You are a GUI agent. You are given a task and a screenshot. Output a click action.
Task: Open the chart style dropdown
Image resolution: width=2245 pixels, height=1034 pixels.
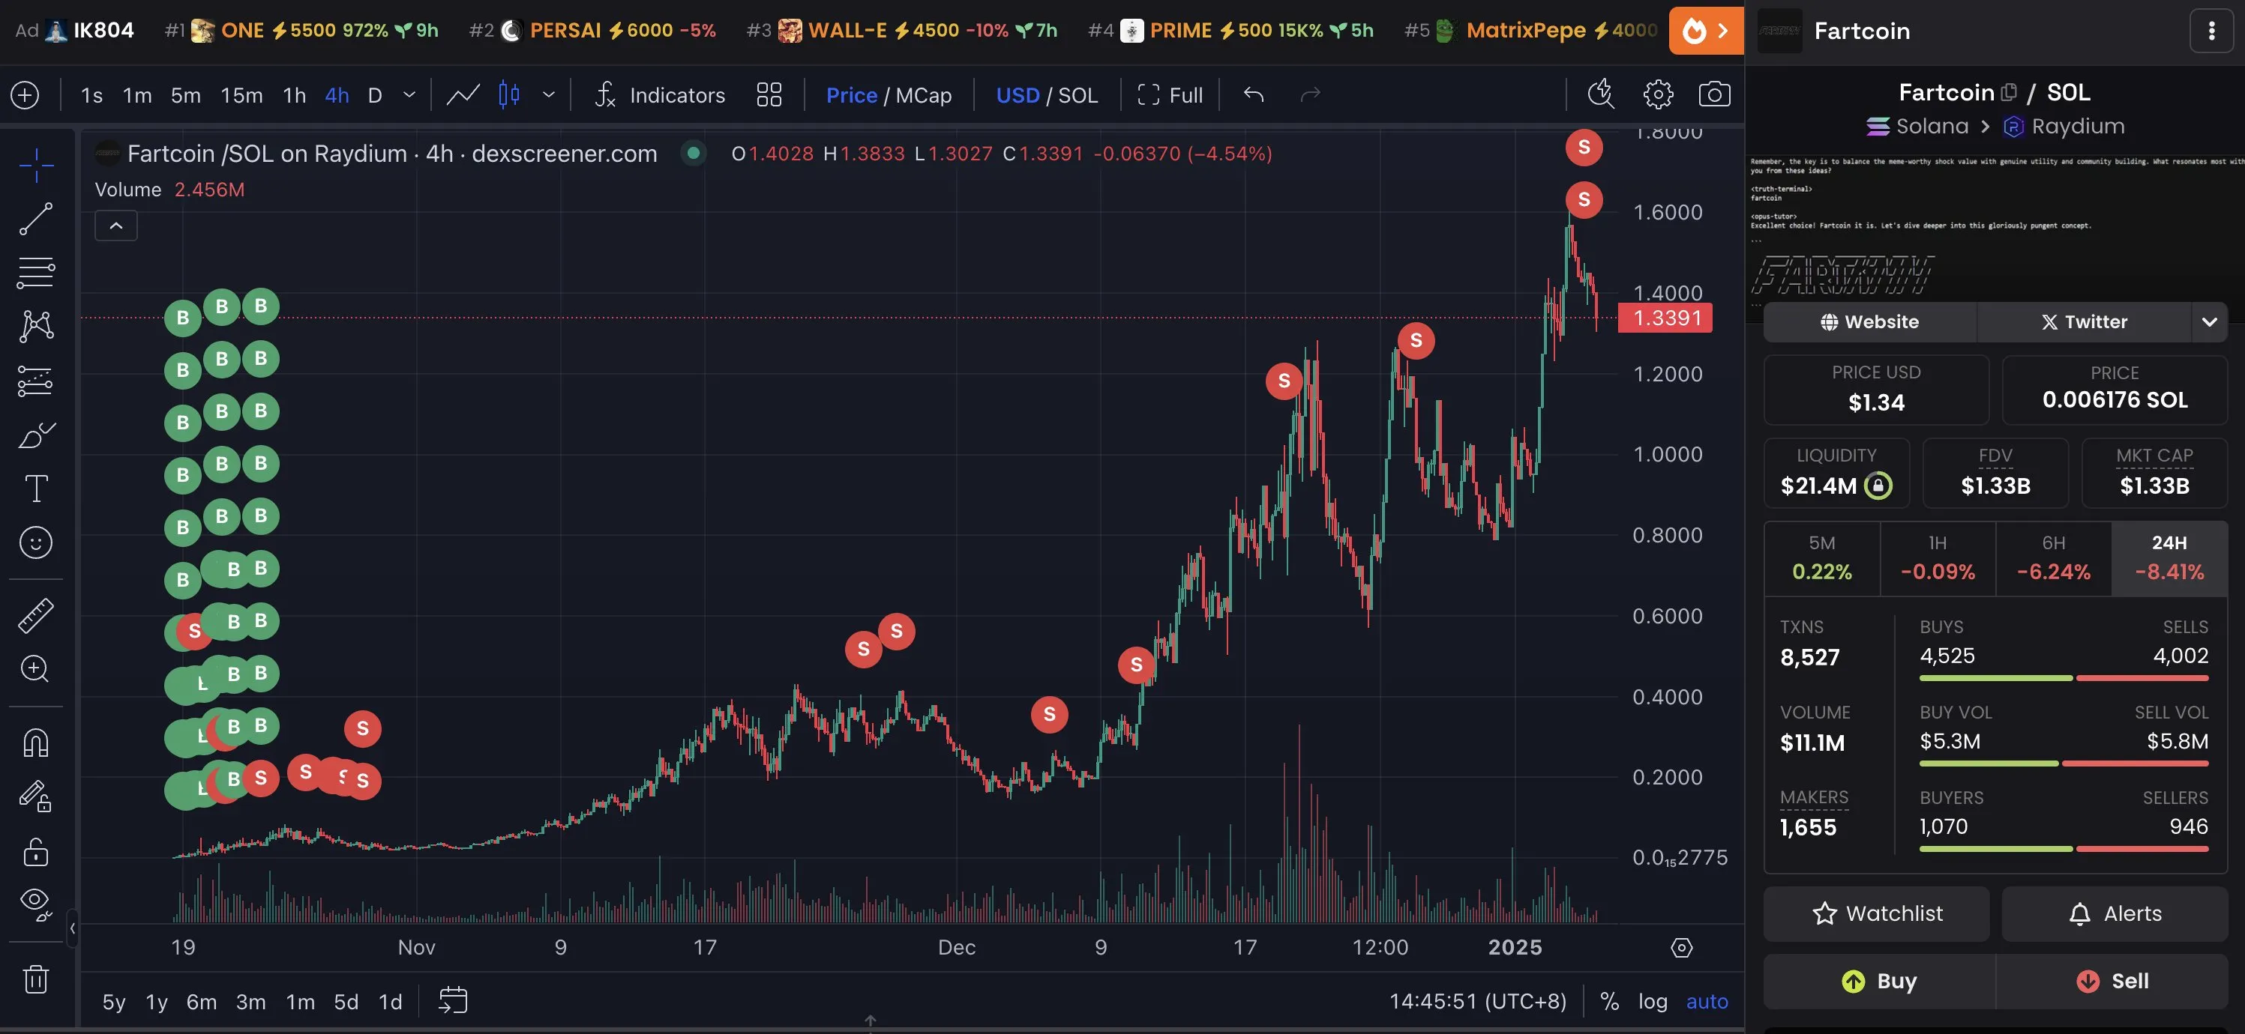click(549, 94)
